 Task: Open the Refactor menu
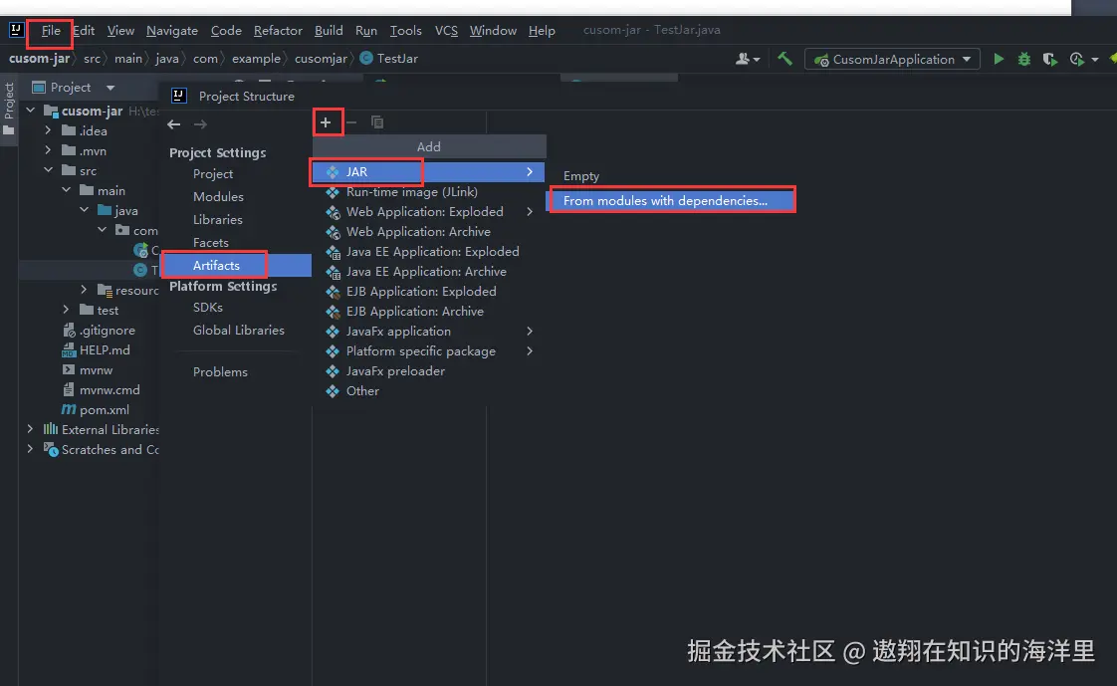278,31
